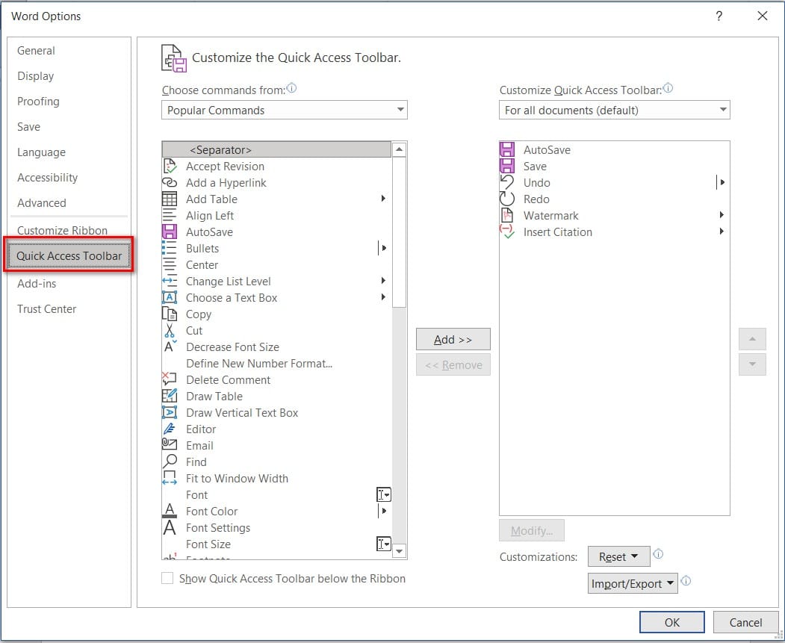785x643 pixels.
Task: Open the Popular Commands dropdown
Action: 285,110
